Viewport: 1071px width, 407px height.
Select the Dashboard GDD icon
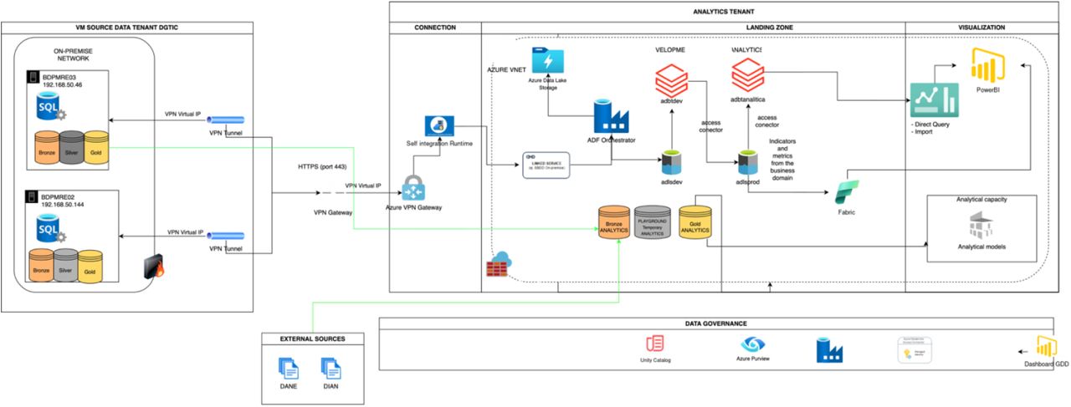1046,347
